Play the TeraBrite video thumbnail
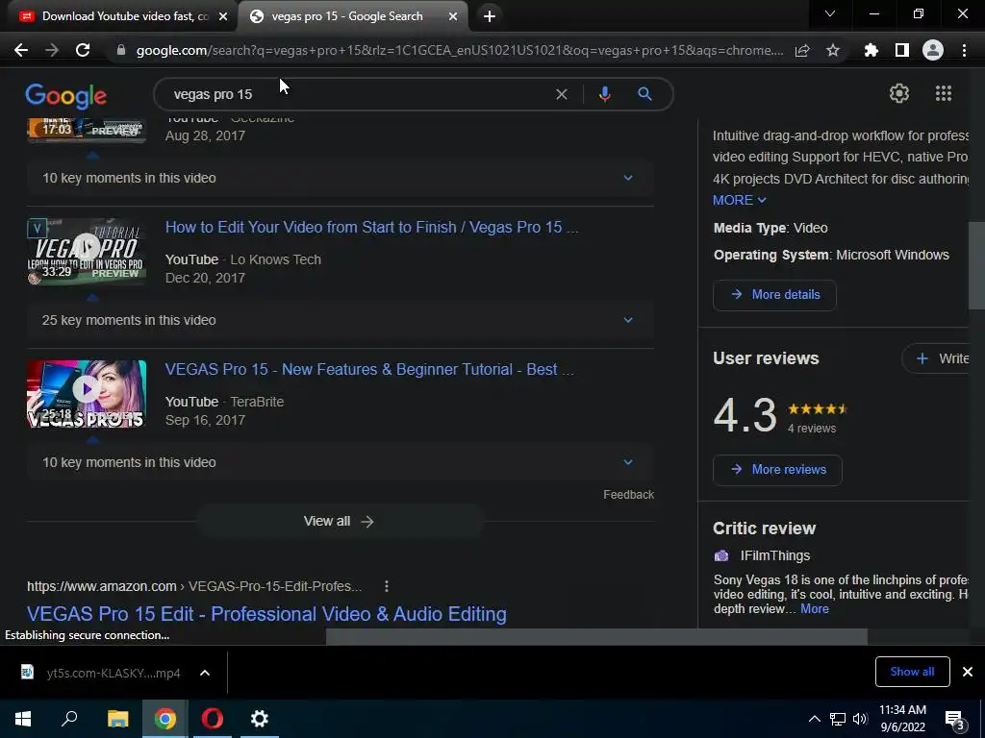The height and width of the screenshot is (738, 985). click(87, 393)
